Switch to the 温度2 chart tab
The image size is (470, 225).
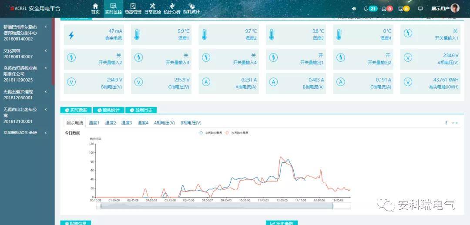click(110, 123)
